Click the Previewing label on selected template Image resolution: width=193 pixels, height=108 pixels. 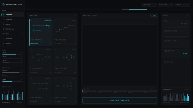click(x=34, y=44)
